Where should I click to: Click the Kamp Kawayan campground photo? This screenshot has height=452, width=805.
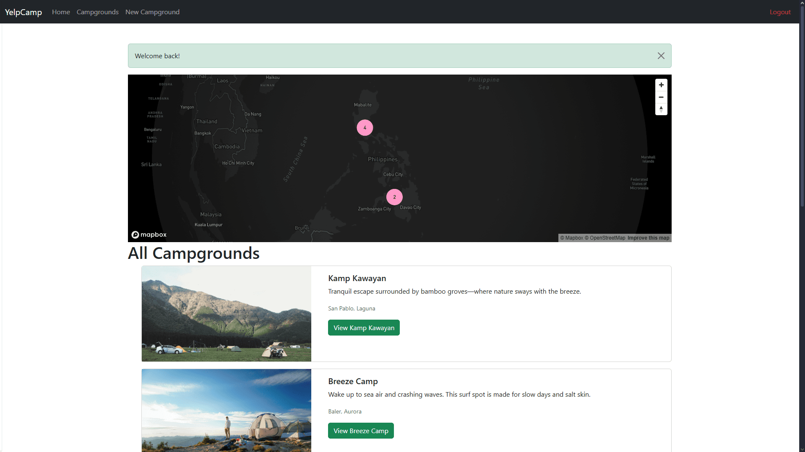click(227, 314)
